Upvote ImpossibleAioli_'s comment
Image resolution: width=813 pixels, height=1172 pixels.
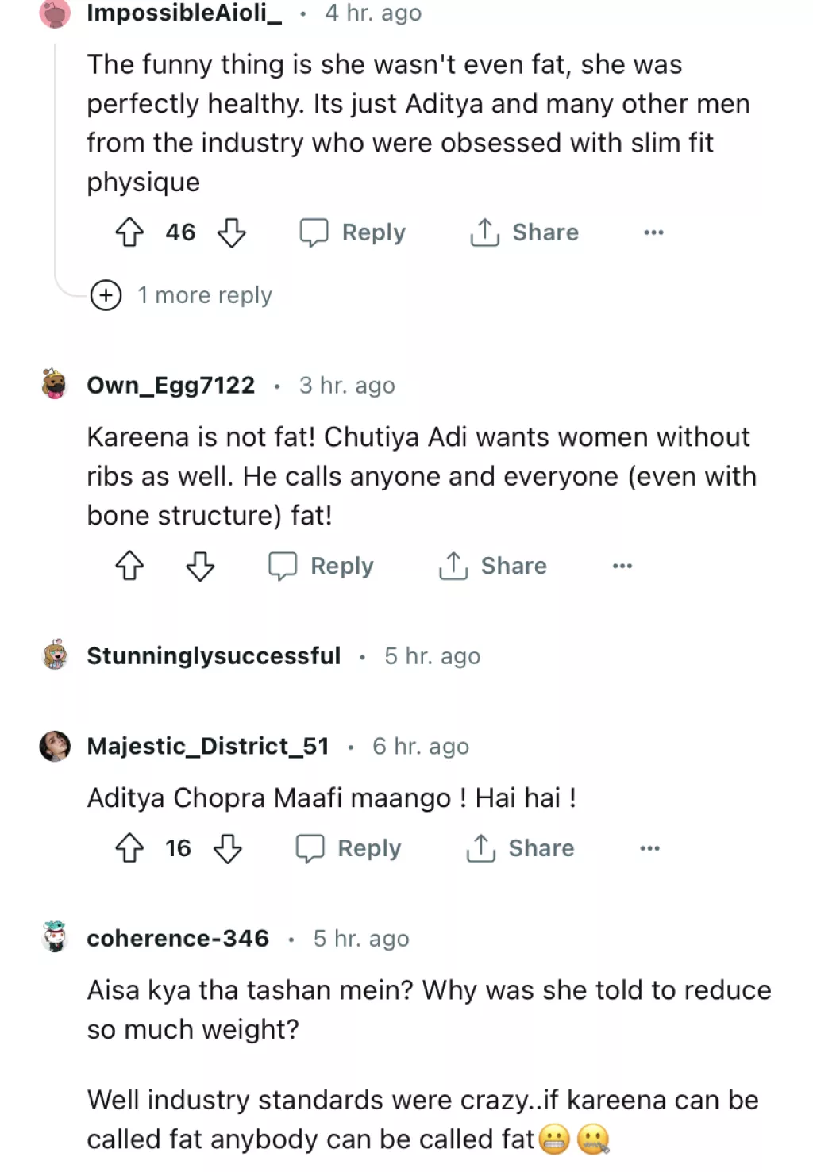point(130,232)
